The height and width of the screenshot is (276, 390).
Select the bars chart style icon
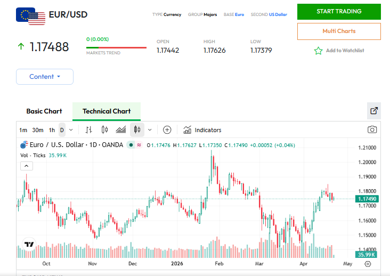tap(89, 129)
